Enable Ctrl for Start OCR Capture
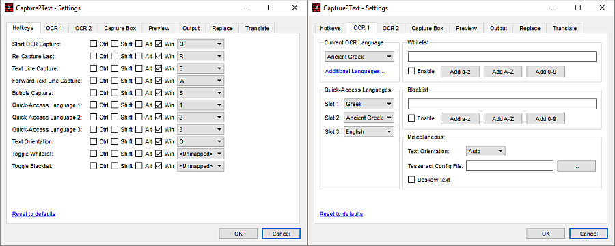The width and height of the screenshot is (615, 246). coord(94,44)
